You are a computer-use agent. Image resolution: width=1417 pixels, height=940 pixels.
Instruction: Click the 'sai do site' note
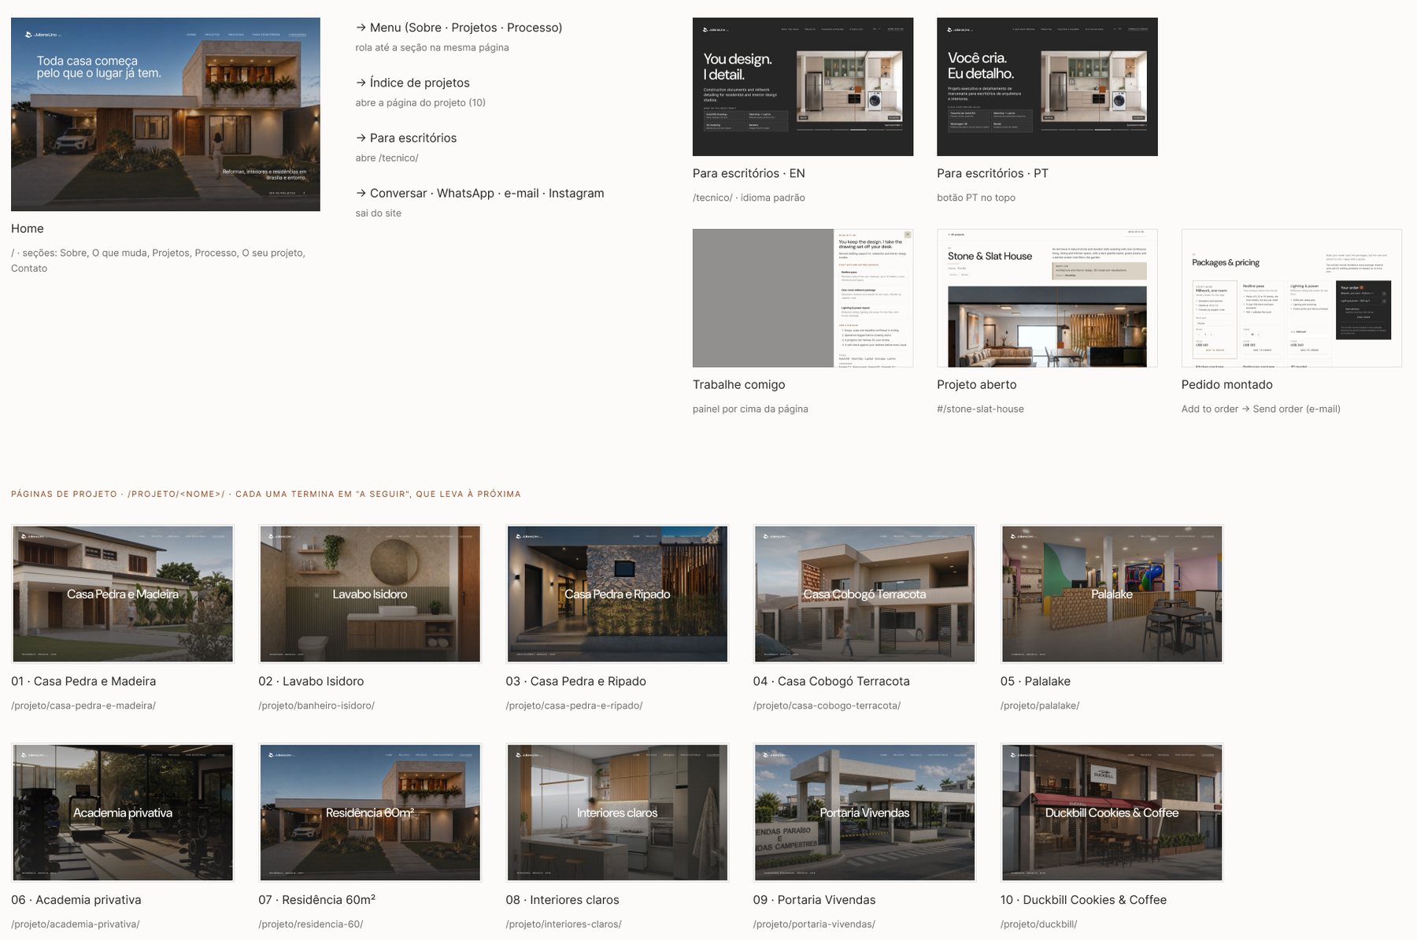(x=378, y=213)
